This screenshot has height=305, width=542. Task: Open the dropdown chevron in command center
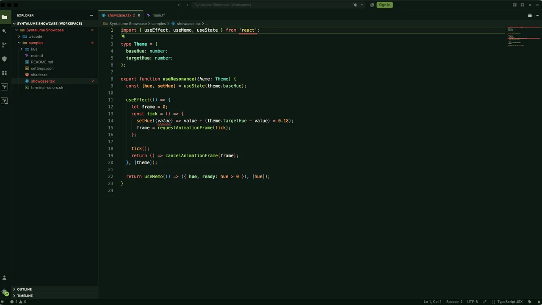point(362,5)
